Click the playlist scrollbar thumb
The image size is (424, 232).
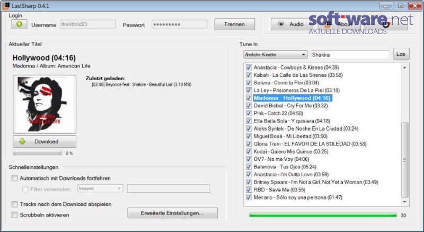404,160
